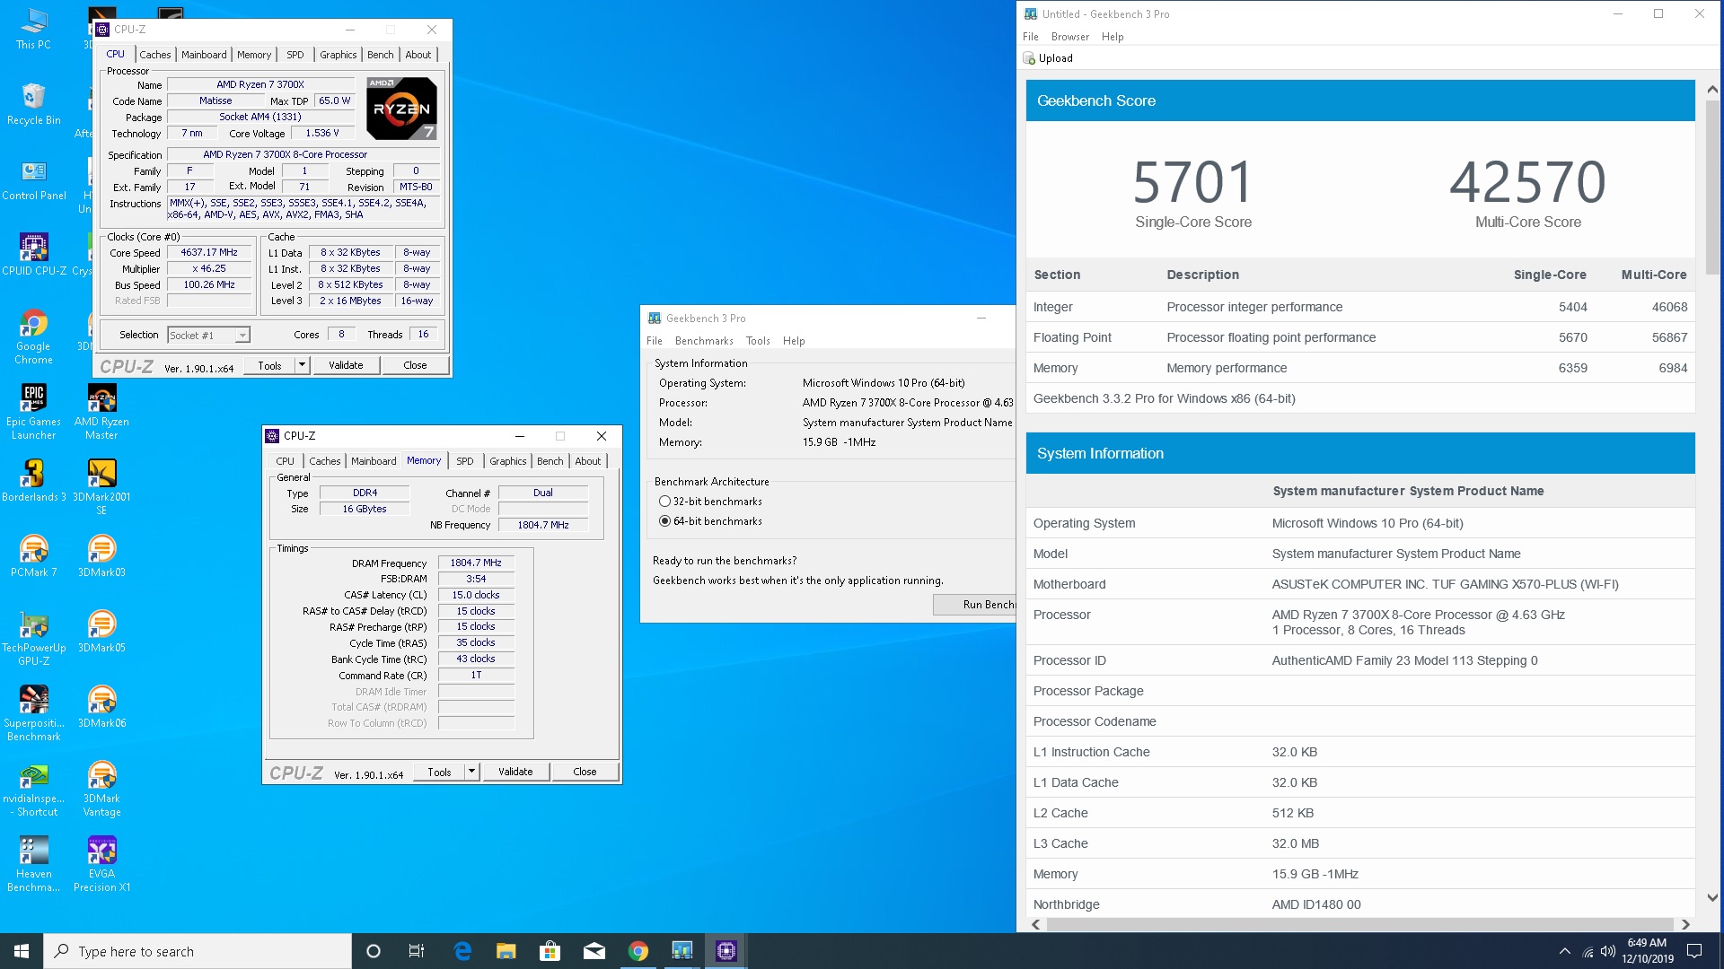Open Benchmarks menu in Geekbench 3 Pro
The image size is (1724, 969).
(x=704, y=341)
